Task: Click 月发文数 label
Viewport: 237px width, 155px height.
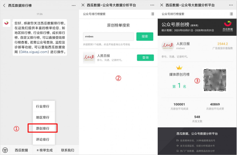Action: tap(197, 121)
